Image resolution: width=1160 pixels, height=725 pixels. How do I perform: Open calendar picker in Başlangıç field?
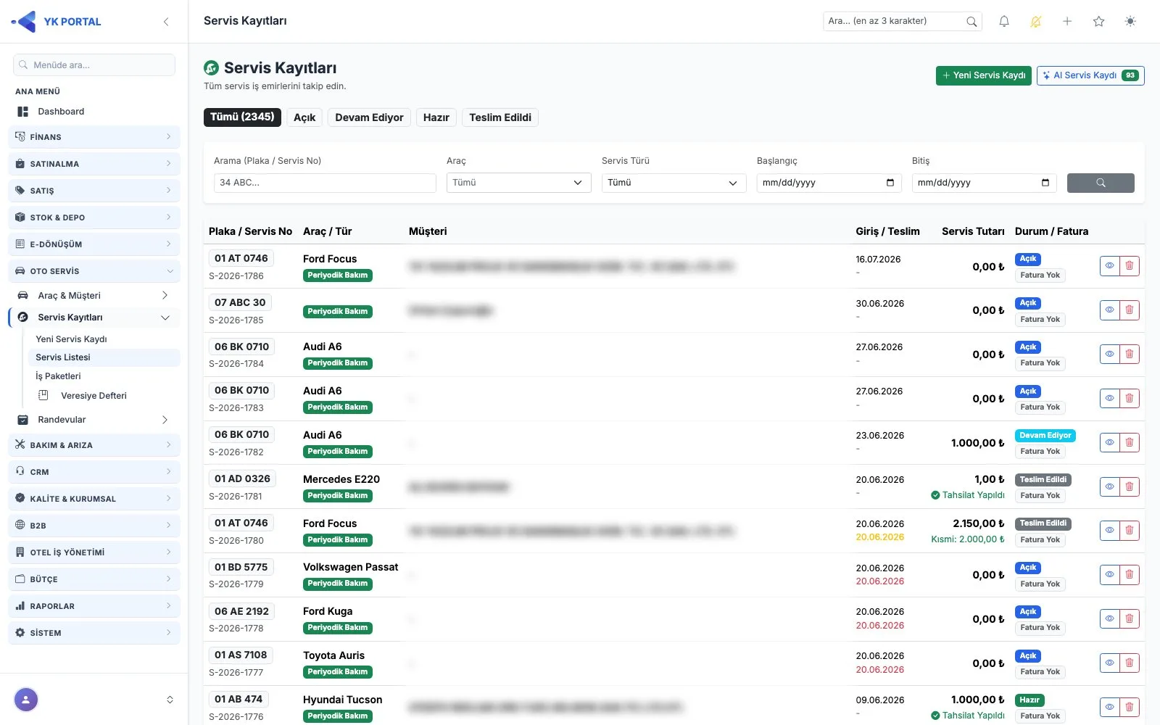coord(890,183)
